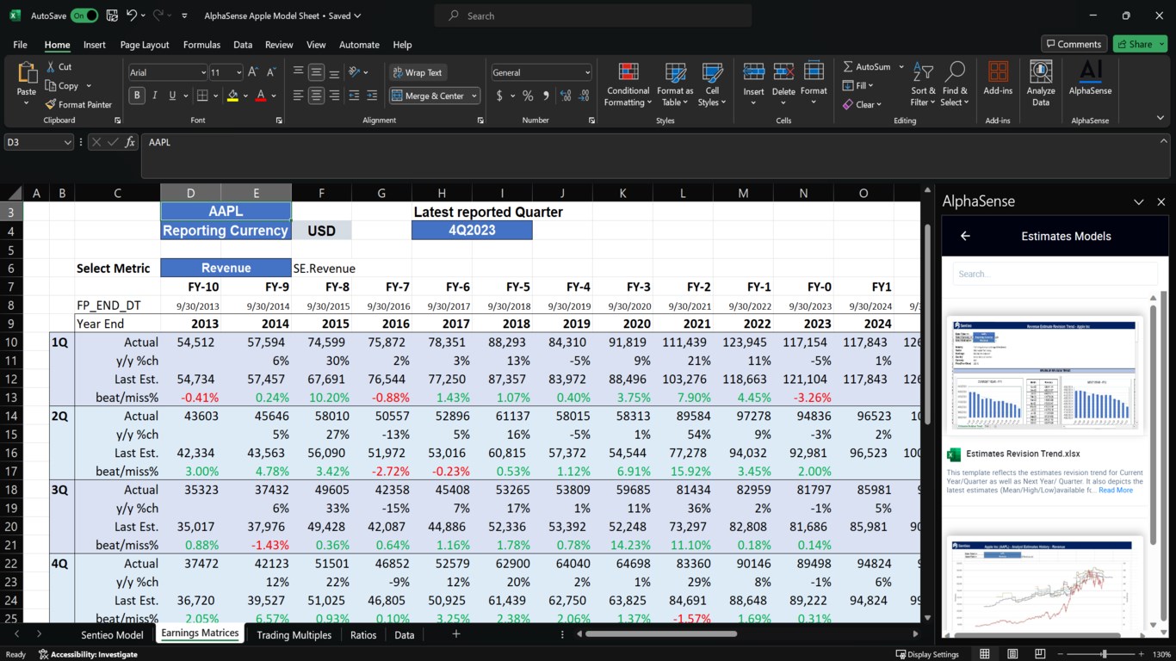Click the Comments button
This screenshot has height=661, width=1176.
click(x=1074, y=44)
